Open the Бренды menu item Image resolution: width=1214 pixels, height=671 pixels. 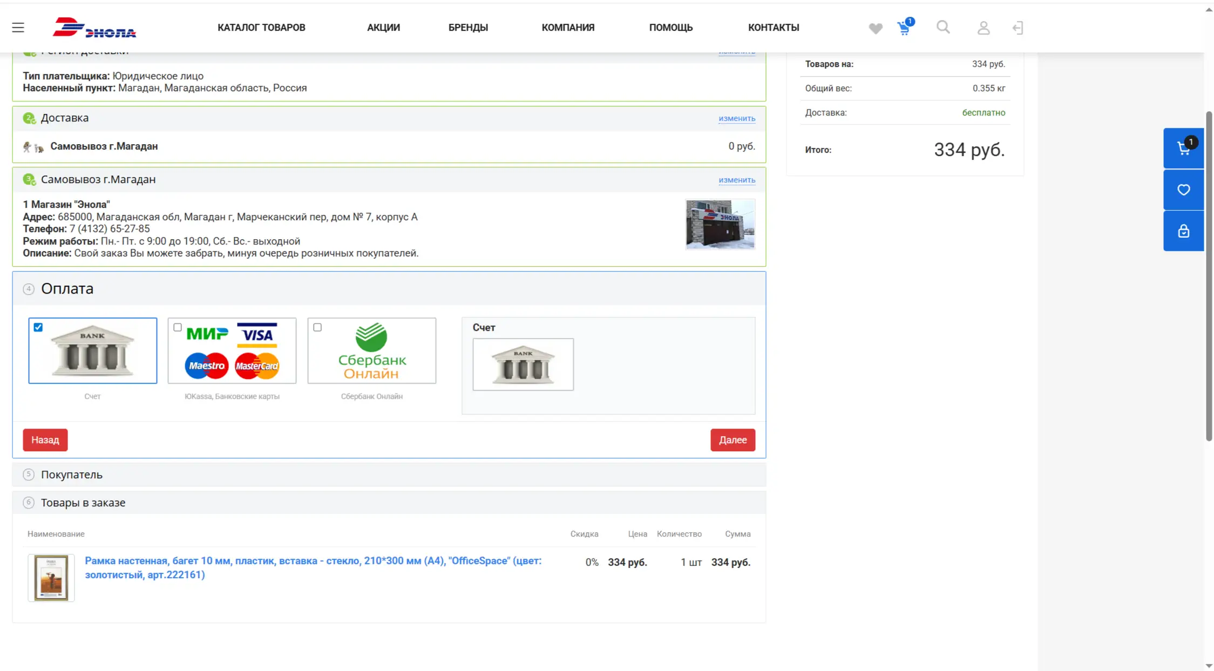point(467,28)
